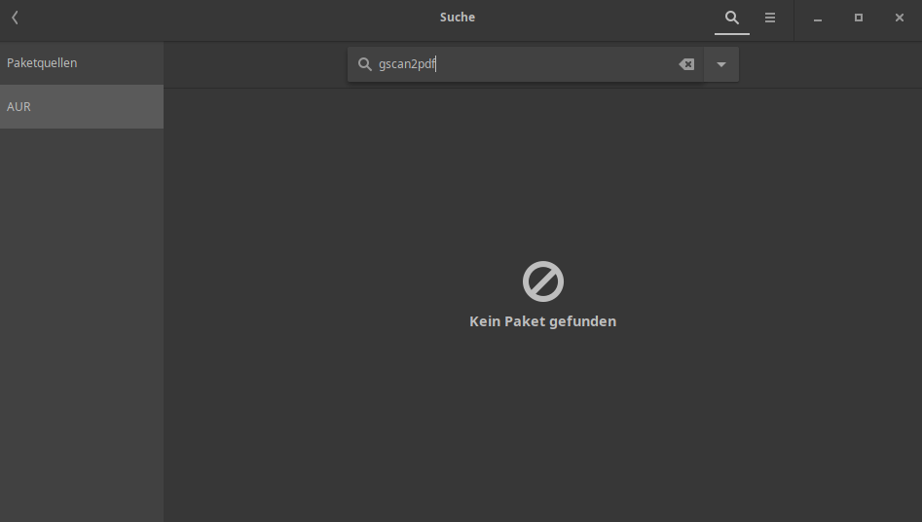Click the magnifier icon inside search field
This screenshot has height=522, width=922.
pos(365,64)
